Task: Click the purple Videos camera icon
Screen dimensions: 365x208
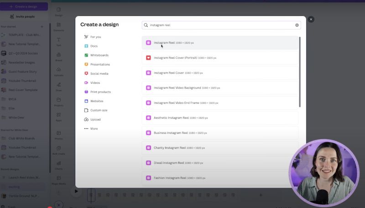Action: (x=86, y=83)
